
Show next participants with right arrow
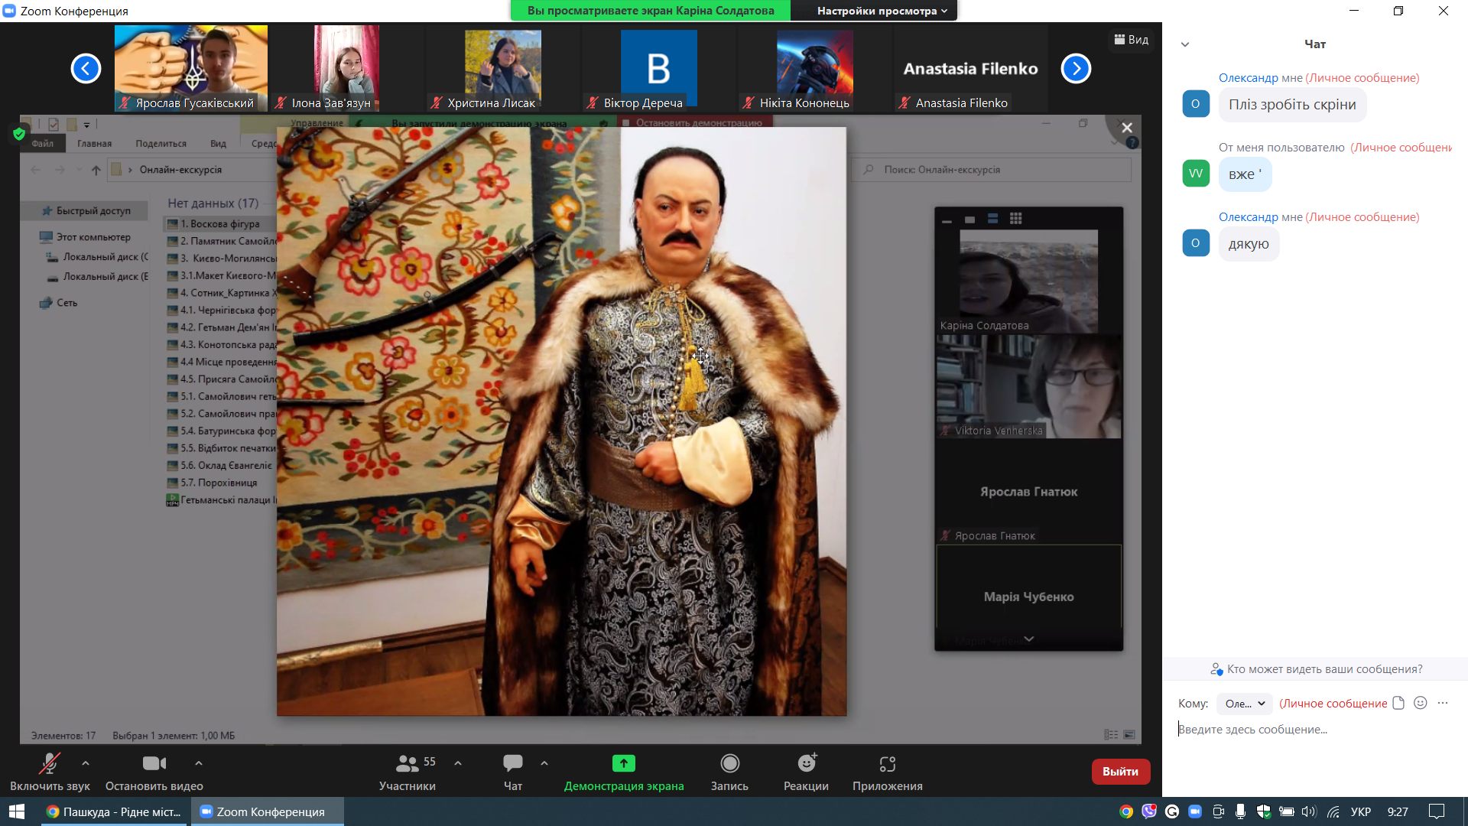1075,69
